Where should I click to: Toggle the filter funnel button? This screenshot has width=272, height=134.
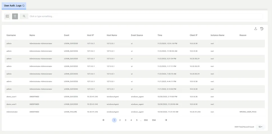(15, 16)
